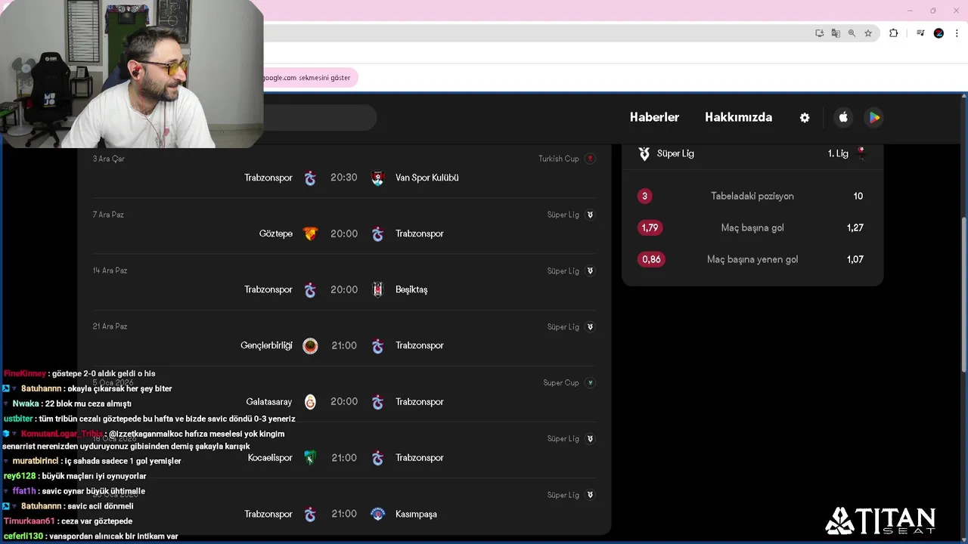The height and width of the screenshot is (544, 968).
Task: Click the Kasımpaşa team crest
Action: pyautogui.click(x=378, y=514)
